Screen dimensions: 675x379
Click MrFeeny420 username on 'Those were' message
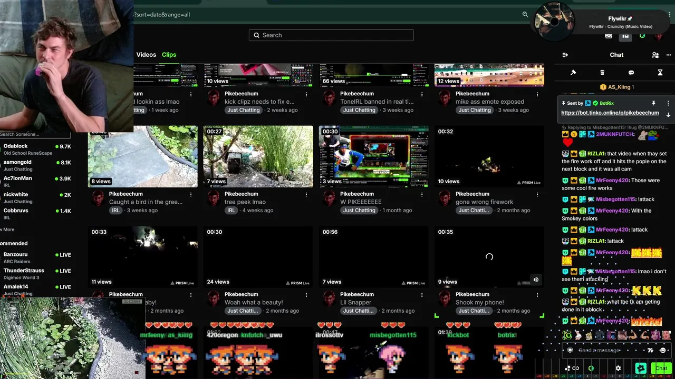[612, 181]
